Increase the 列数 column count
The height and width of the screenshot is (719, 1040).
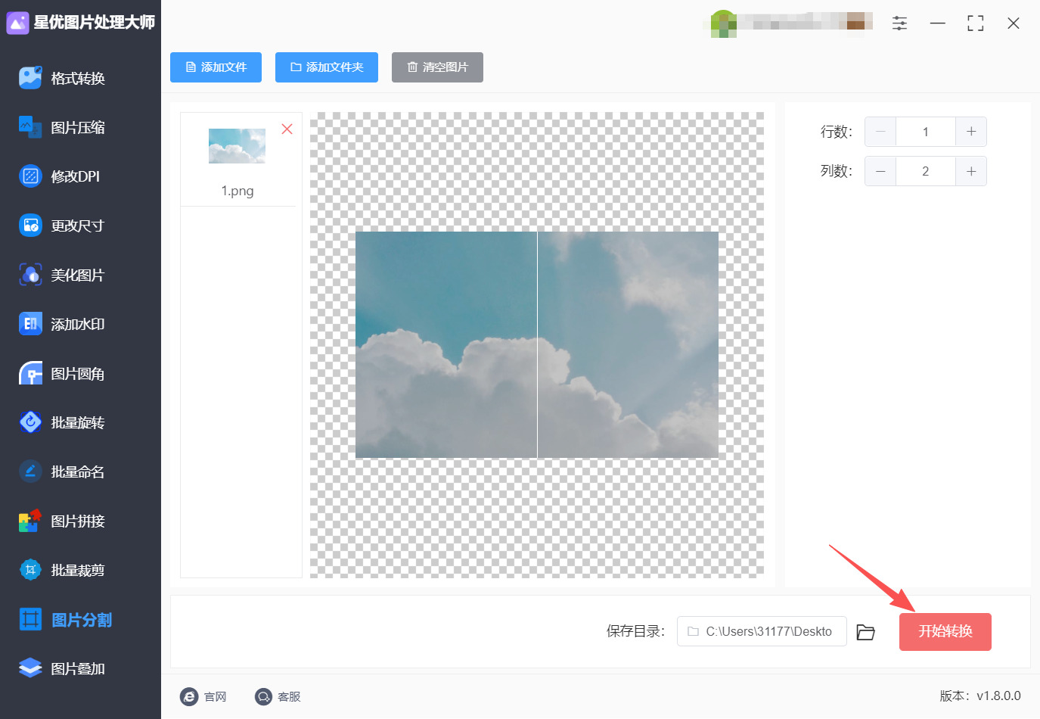[x=971, y=171]
